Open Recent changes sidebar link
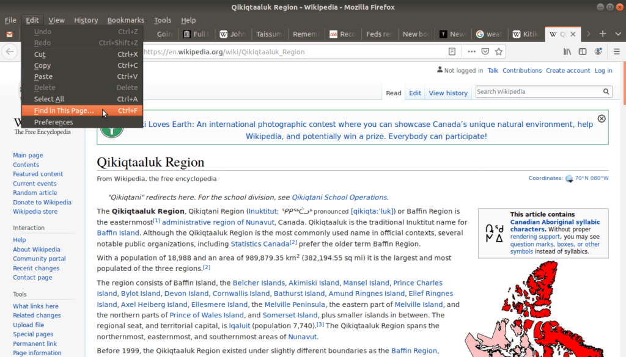The width and height of the screenshot is (626, 357). click(x=36, y=269)
